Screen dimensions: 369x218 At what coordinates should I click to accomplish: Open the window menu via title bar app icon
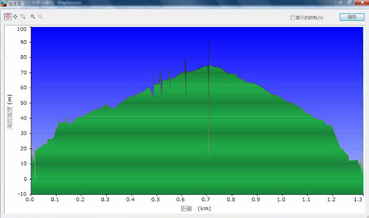[3, 3]
